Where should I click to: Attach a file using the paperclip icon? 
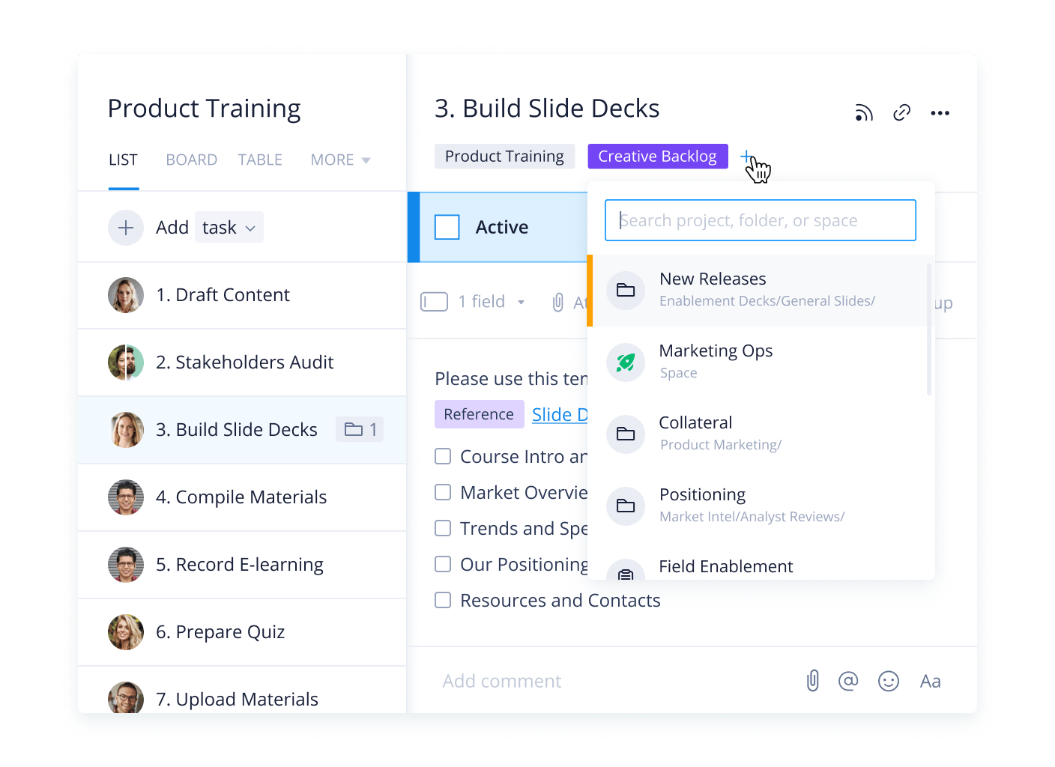click(x=813, y=681)
